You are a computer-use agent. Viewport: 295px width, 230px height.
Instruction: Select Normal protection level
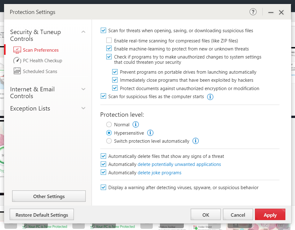pos(109,124)
